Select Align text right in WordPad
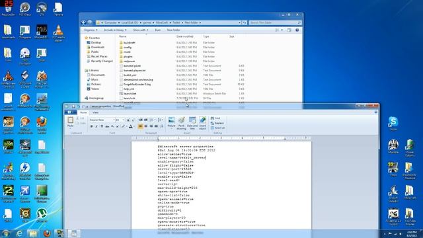 [x=151, y=126]
